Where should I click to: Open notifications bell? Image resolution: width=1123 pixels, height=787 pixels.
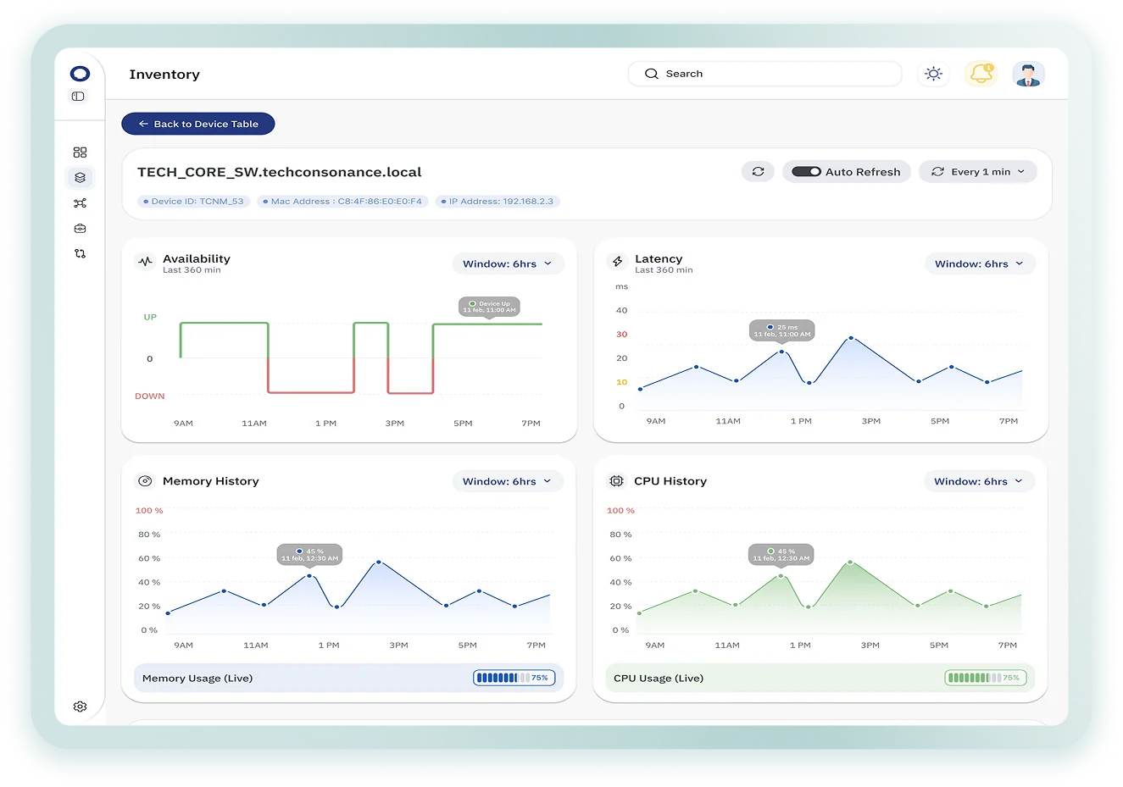pyautogui.click(x=981, y=74)
